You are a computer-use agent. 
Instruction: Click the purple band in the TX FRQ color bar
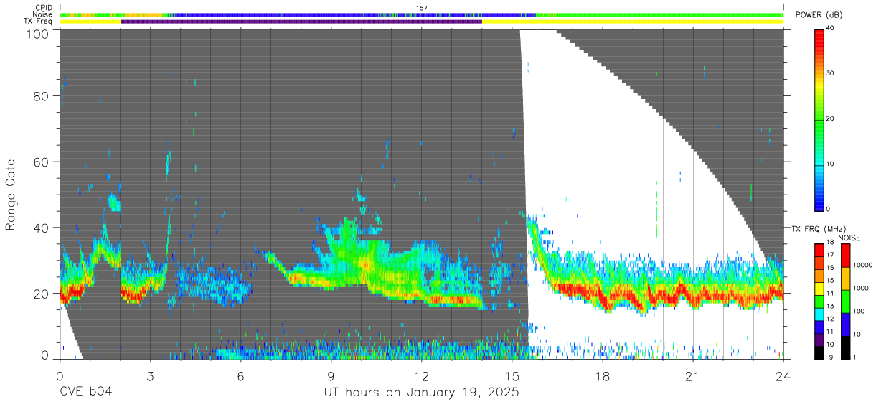[819, 340]
